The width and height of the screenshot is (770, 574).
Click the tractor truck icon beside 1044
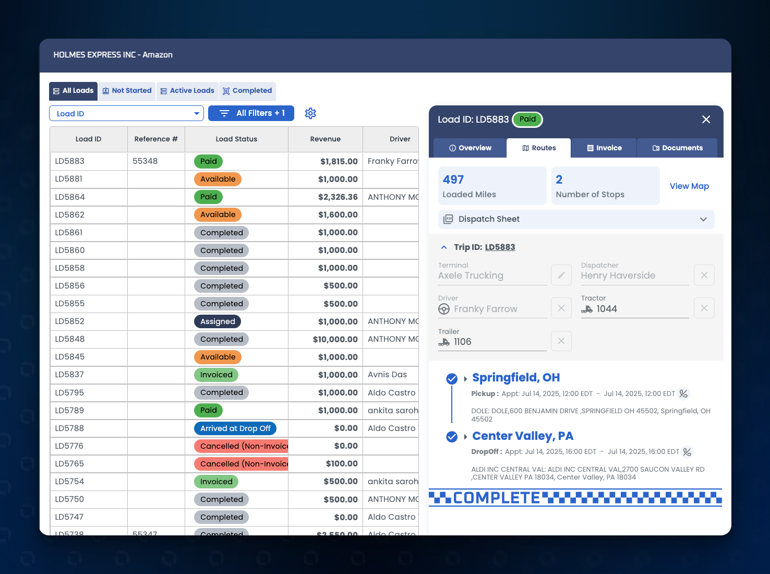click(587, 309)
